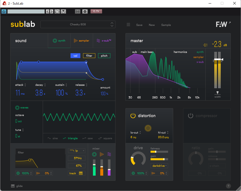Save preset with floppy disk icon

coord(63,11)
